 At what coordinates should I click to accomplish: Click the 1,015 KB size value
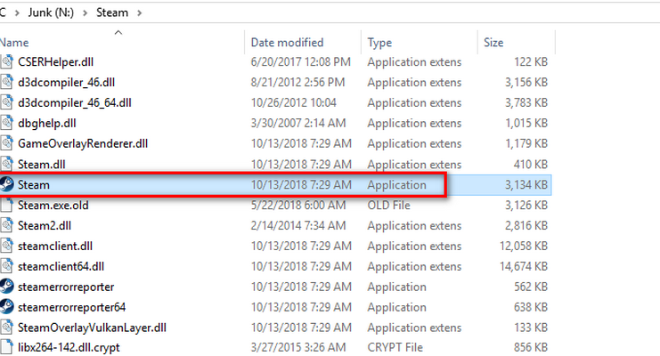(x=526, y=124)
